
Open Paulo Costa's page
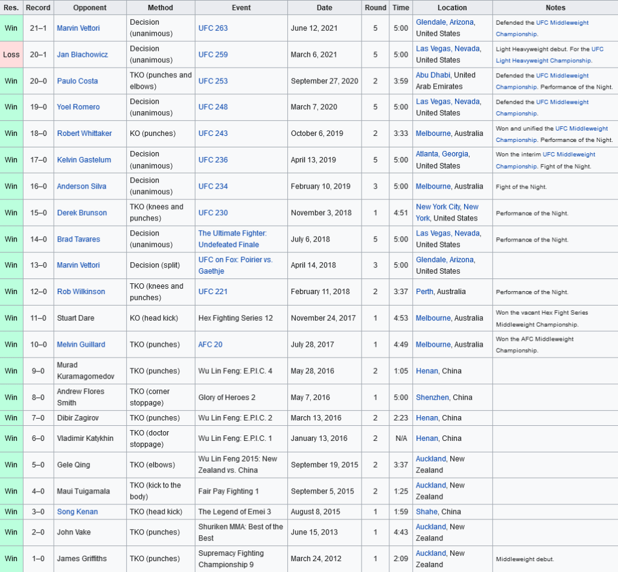(x=77, y=81)
